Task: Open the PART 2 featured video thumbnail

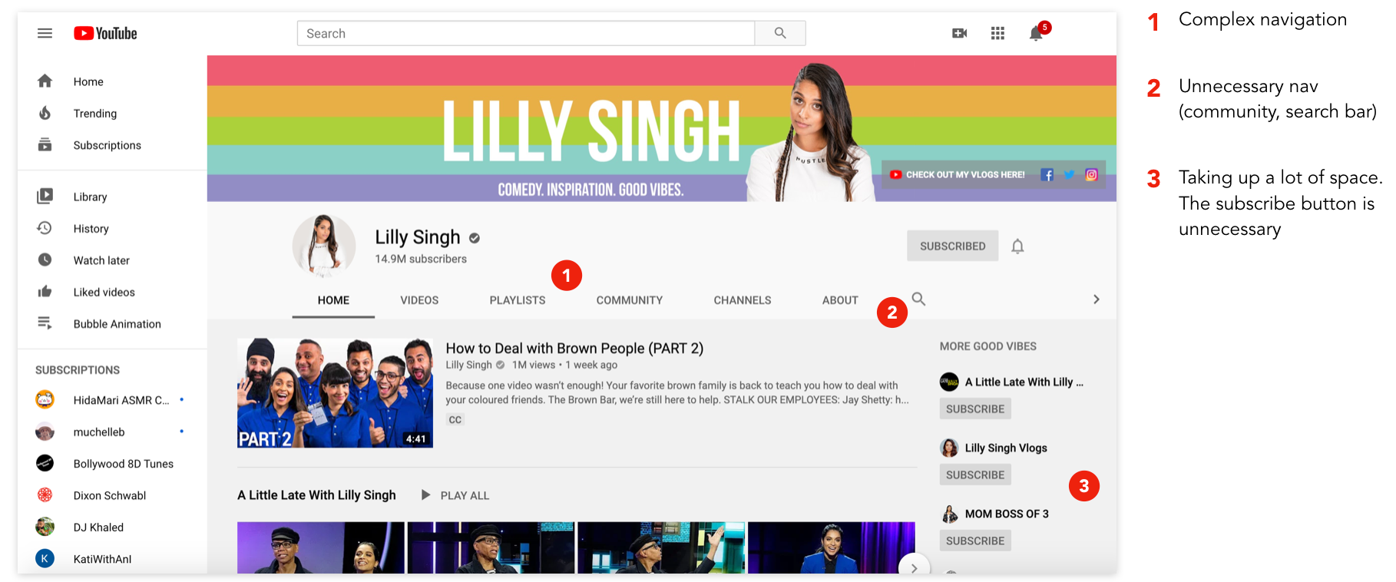Action: [x=335, y=393]
